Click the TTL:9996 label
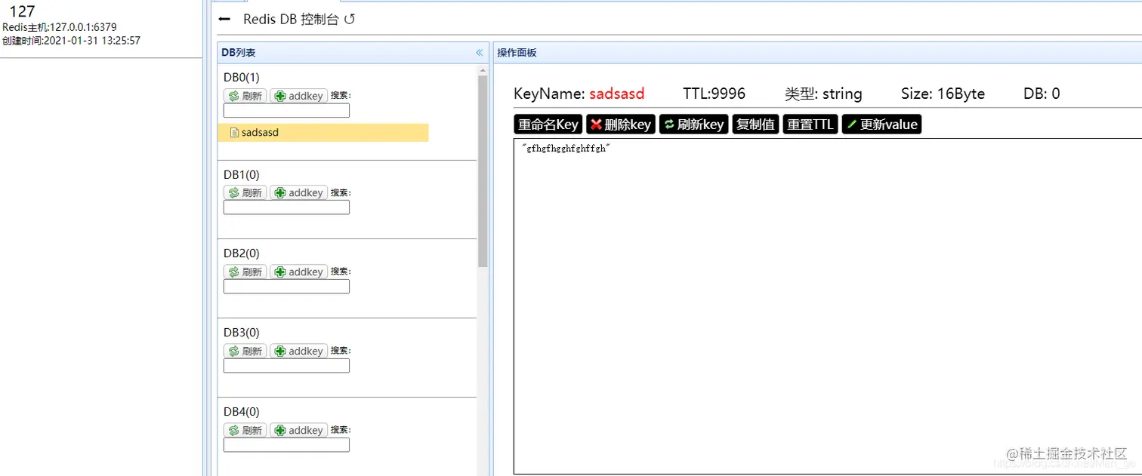Viewport: 1142px width, 476px height. pos(714,94)
